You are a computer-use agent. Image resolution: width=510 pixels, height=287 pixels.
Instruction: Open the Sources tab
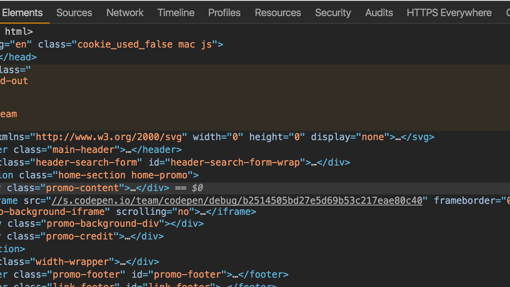(x=74, y=13)
